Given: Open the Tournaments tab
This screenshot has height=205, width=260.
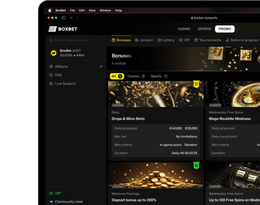Looking at the screenshot, I should (x=208, y=40).
